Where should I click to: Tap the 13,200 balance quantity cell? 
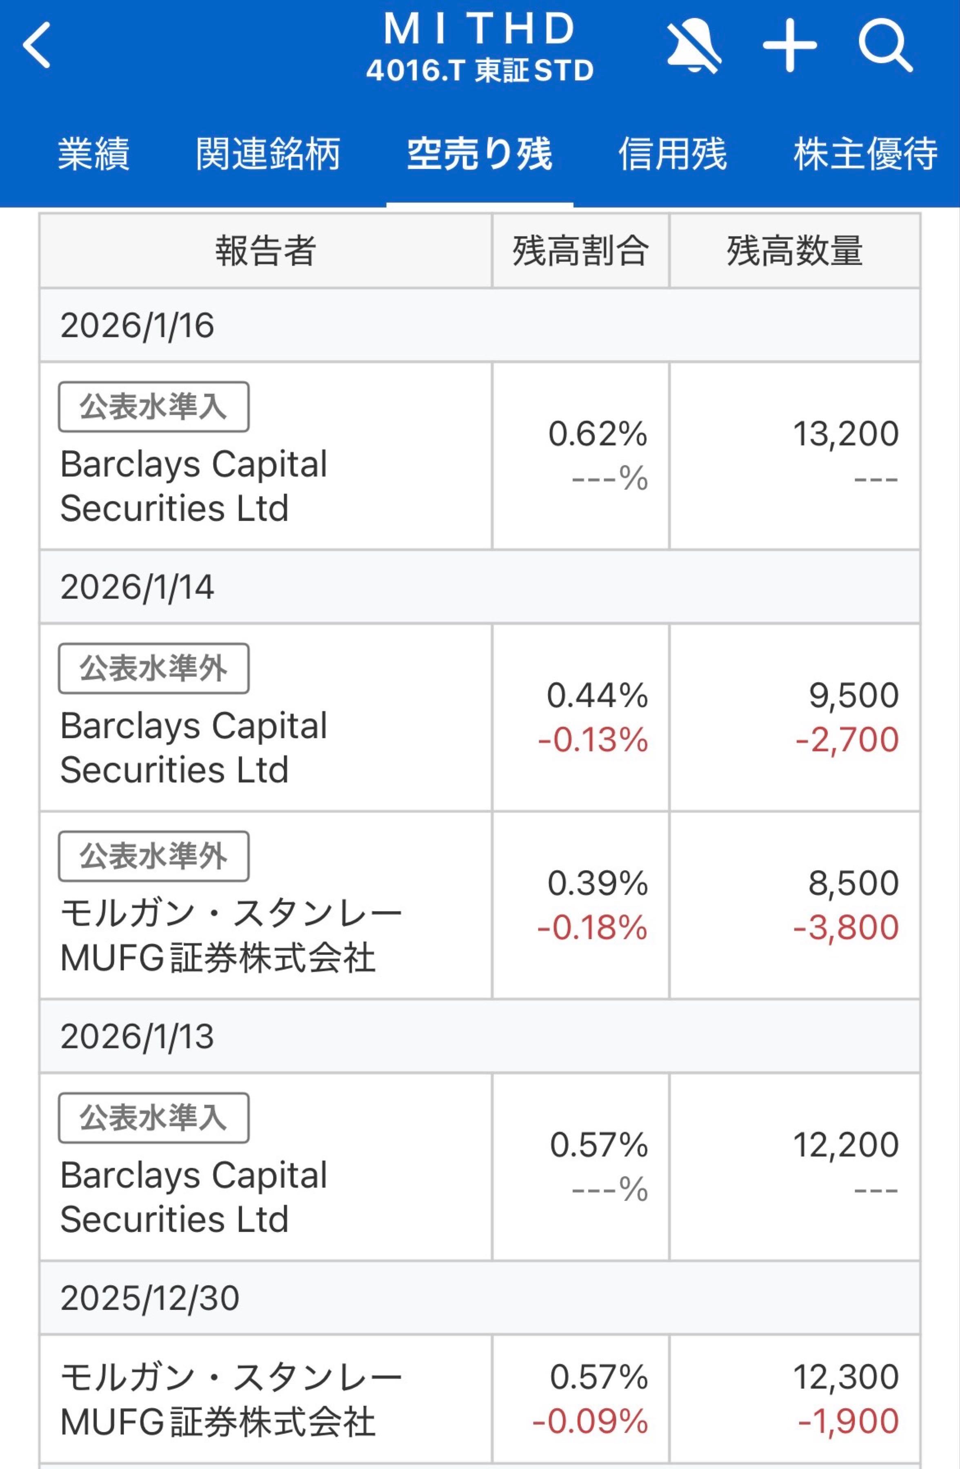tap(845, 433)
